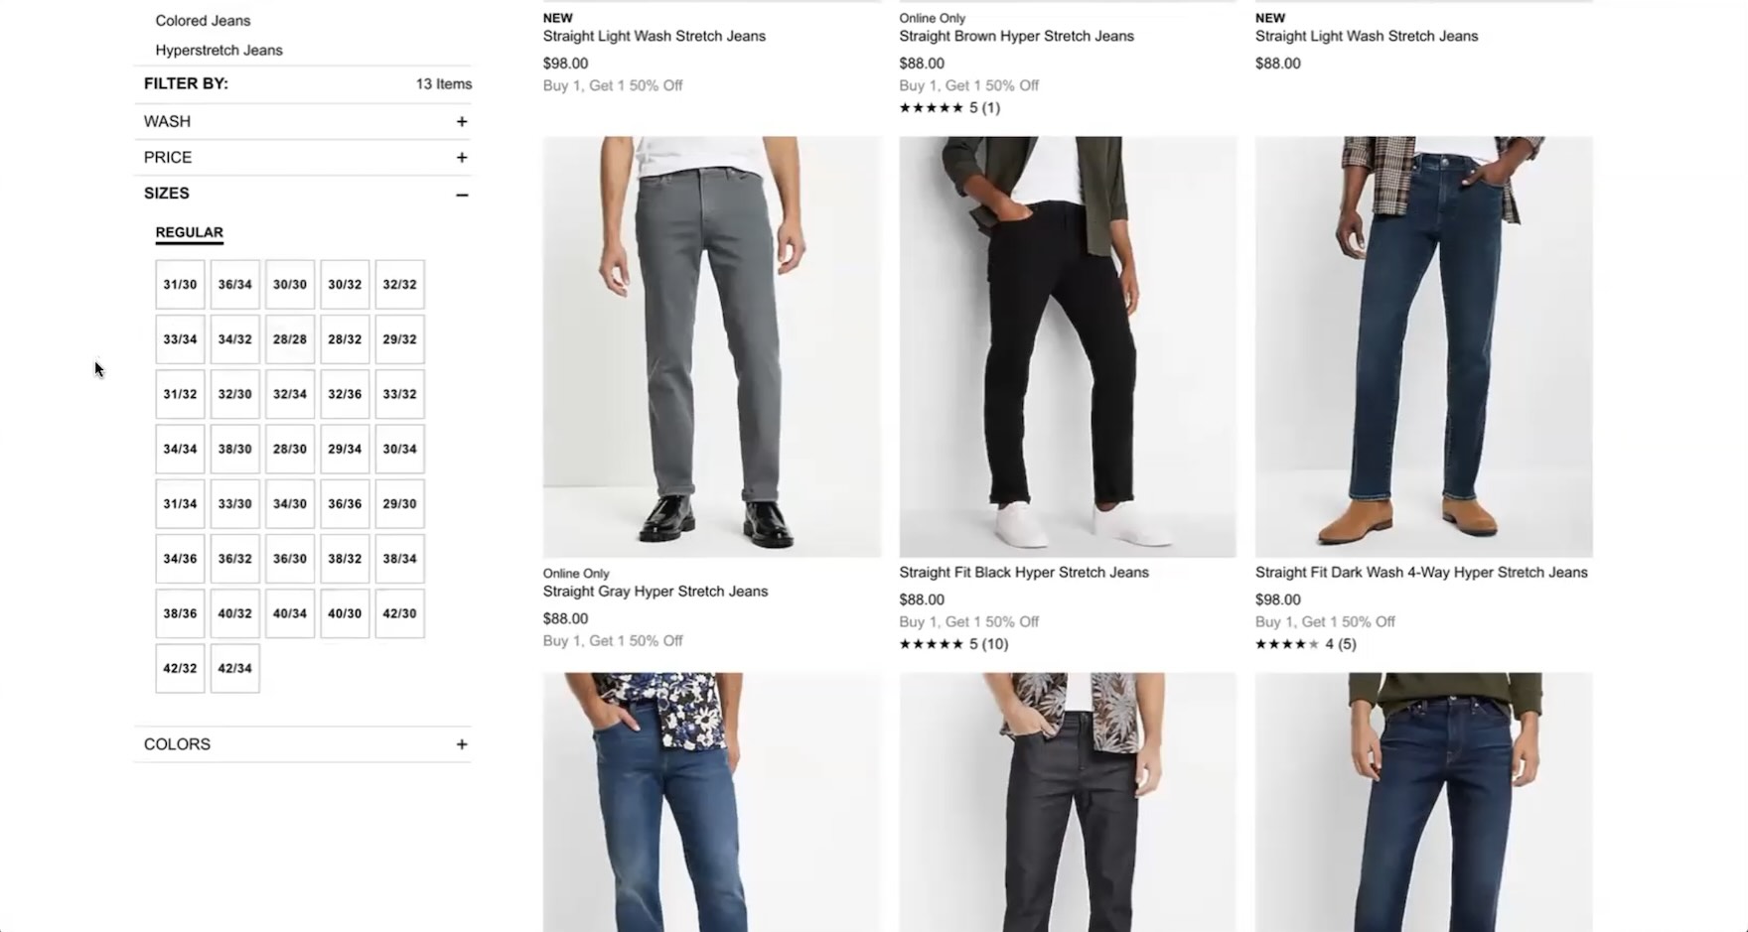1748x932 pixels.
Task: Open Straight Fit Black Hyper Stretch Jeans
Action: coord(1023,573)
